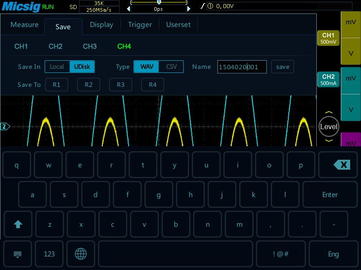Open the CH2 500mA channel settings

pyautogui.click(x=328, y=80)
